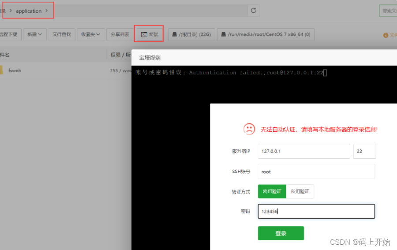The width and height of the screenshot is (397, 250).
Task: Click chevron after application breadcrumb
Action: click(47, 11)
